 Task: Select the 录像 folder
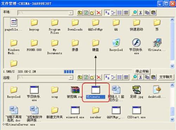[x=75, y=45]
